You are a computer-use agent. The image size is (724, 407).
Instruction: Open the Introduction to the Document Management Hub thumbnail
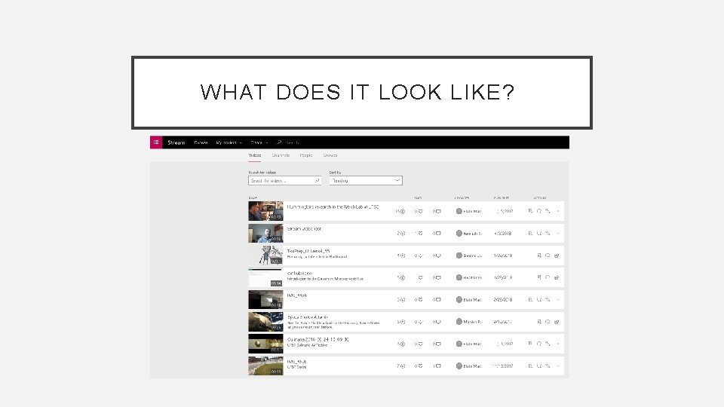tap(265, 277)
